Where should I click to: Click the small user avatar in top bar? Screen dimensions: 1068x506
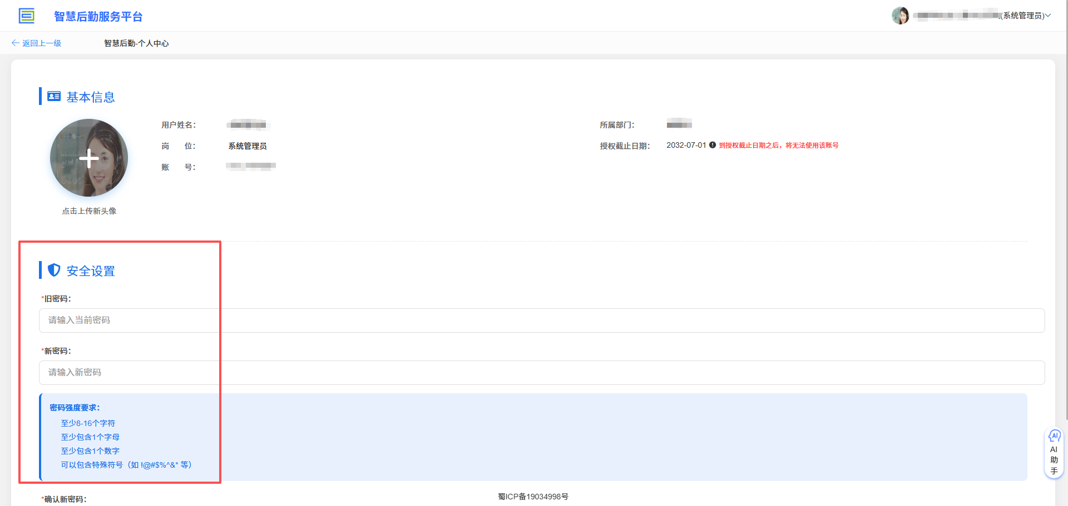coord(900,16)
